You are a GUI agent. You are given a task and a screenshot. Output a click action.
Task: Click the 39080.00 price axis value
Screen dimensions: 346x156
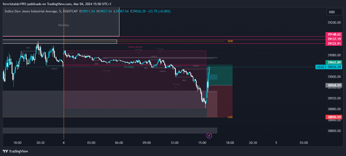click(x=334, y=55)
